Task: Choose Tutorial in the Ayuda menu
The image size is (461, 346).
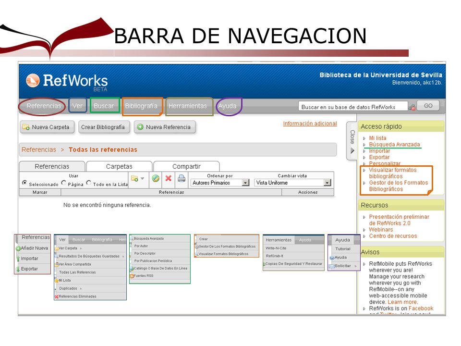Action: 343,249
